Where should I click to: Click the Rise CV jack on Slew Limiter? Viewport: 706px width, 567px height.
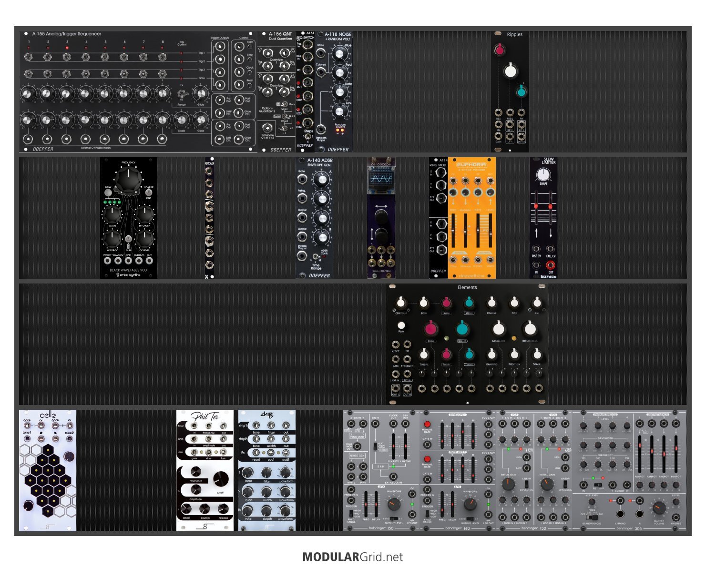[x=536, y=249]
